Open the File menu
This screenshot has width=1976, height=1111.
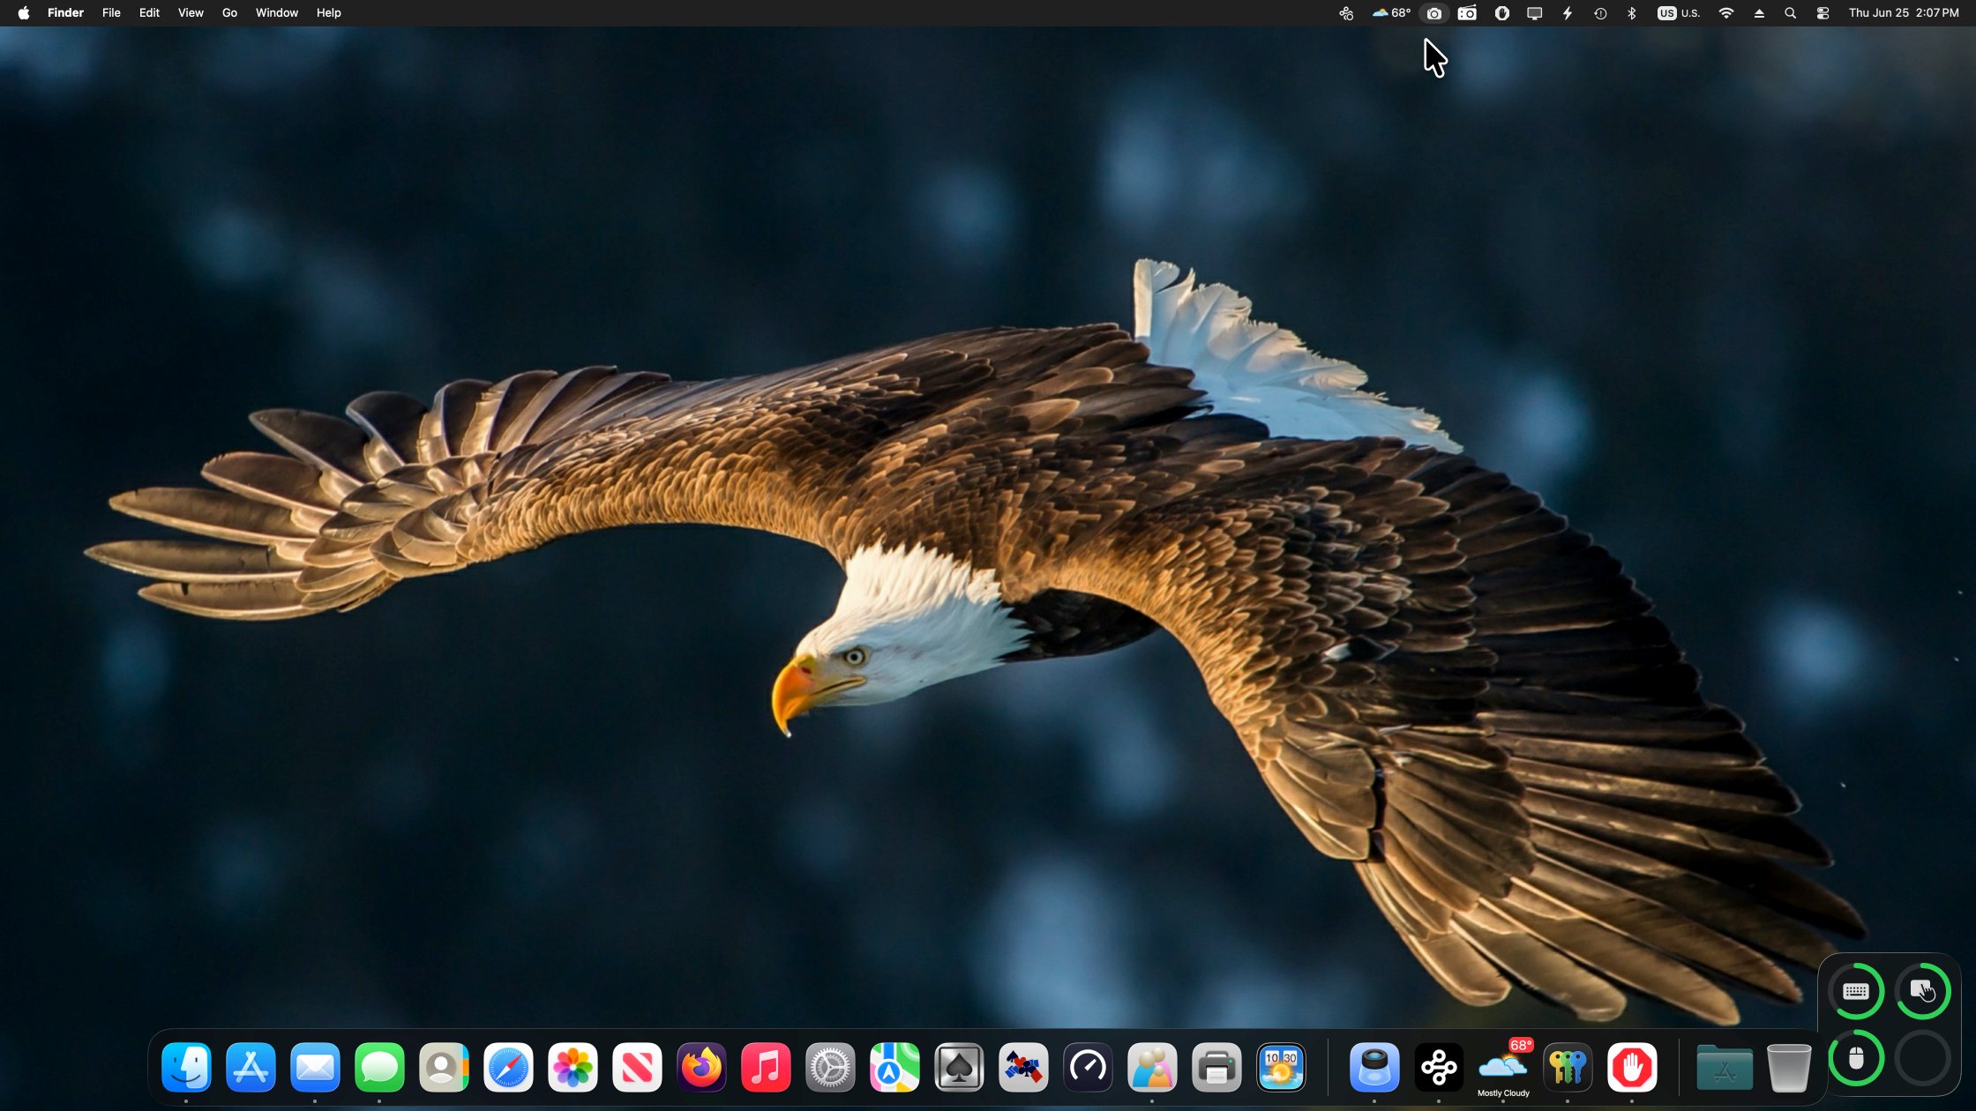coord(111,13)
